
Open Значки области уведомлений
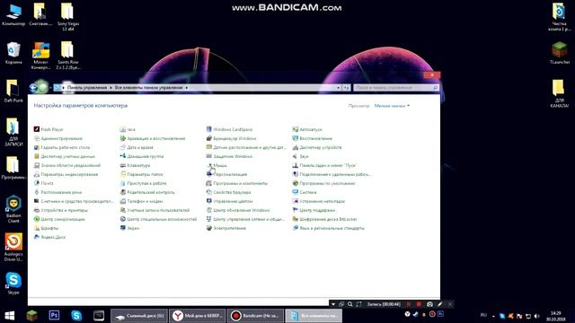coord(67,165)
